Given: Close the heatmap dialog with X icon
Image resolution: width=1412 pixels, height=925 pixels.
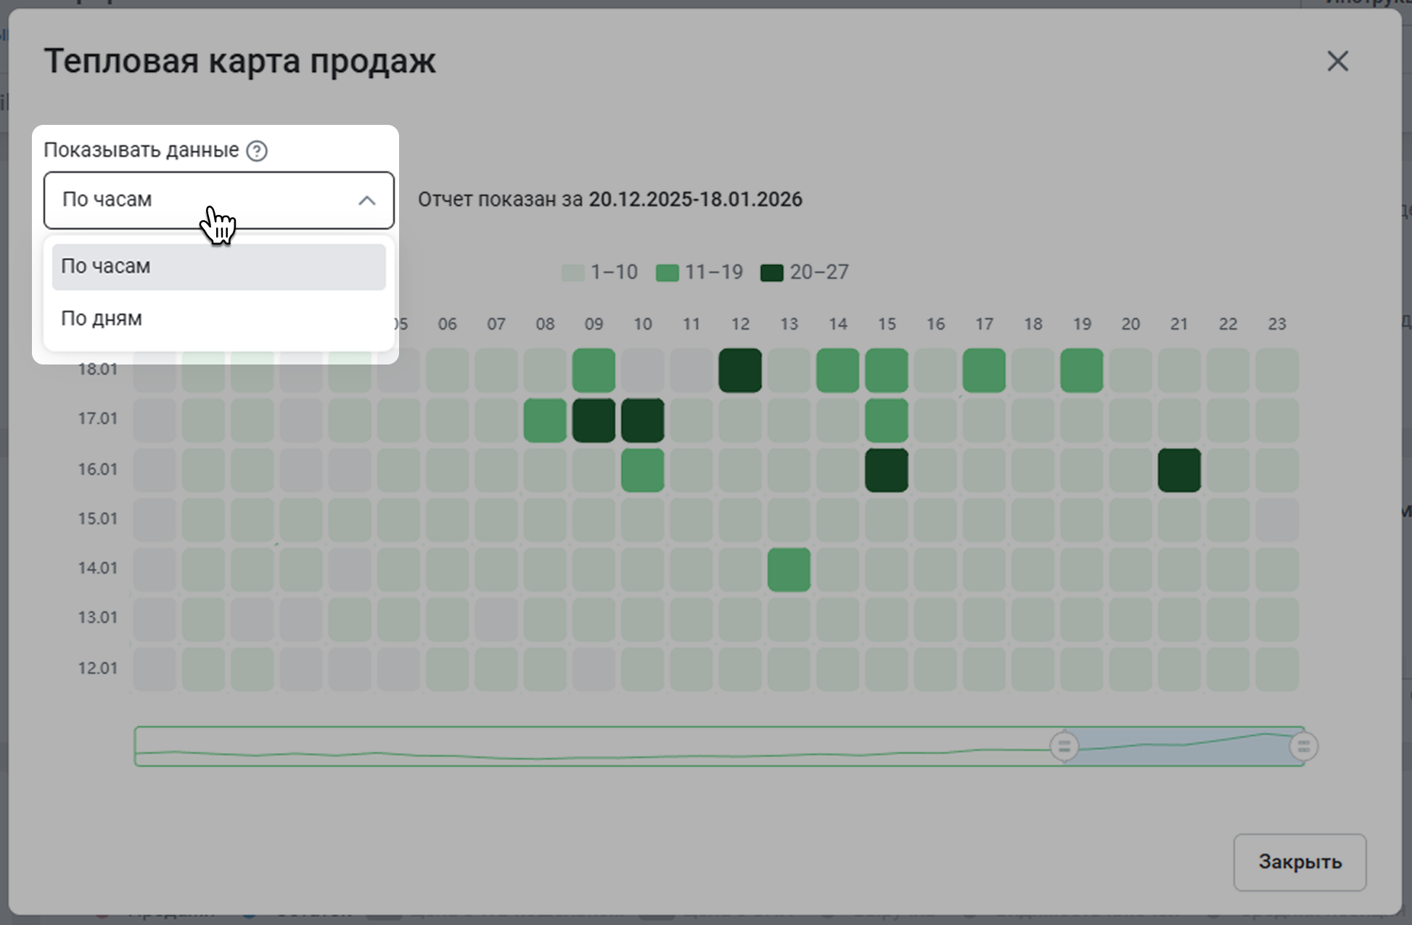Looking at the screenshot, I should (x=1337, y=61).
